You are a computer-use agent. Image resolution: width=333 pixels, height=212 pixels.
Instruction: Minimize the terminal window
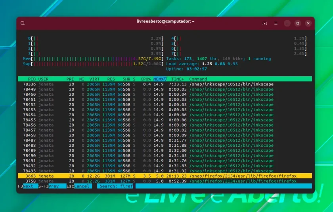pyautogui.click(x=287, y=23)
